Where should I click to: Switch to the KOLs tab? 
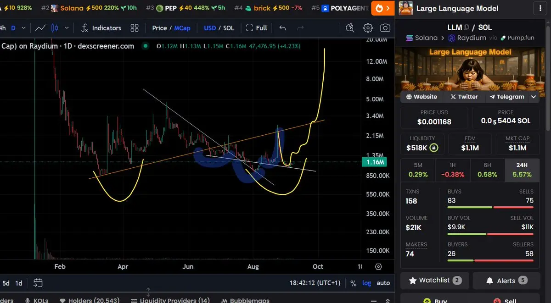pos(37,300)
